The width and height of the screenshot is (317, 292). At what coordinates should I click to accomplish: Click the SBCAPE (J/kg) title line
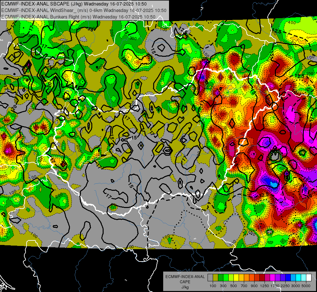(74, 4)
